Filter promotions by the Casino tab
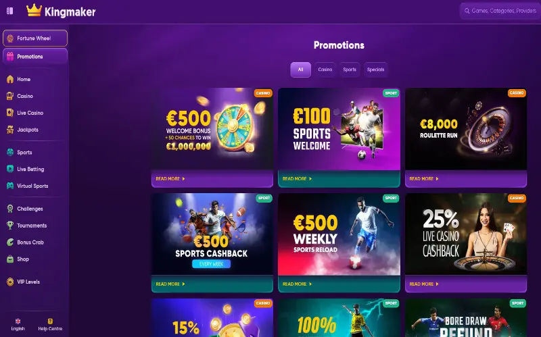541x337 pixels. click(325, 70)
